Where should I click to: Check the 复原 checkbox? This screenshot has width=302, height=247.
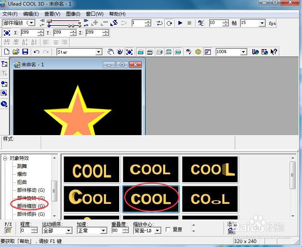click(168, 229)
